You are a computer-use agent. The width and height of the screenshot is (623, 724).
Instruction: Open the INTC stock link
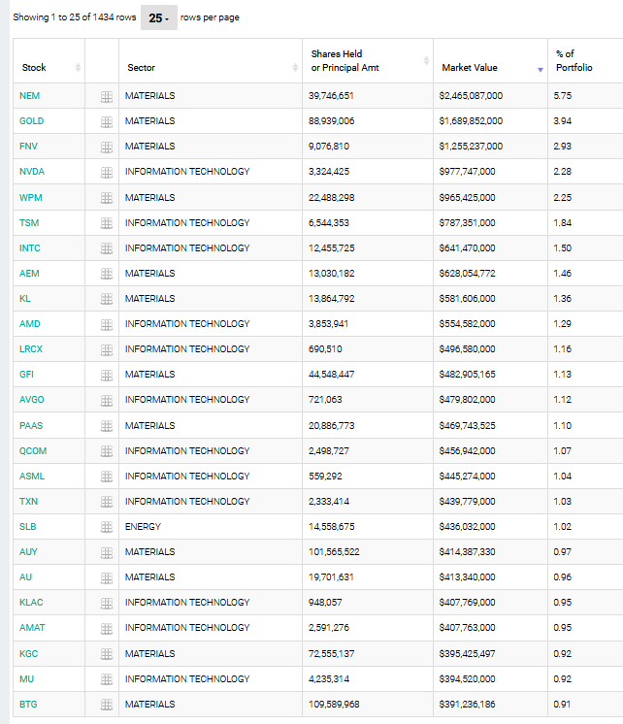[x=29, y=248]
